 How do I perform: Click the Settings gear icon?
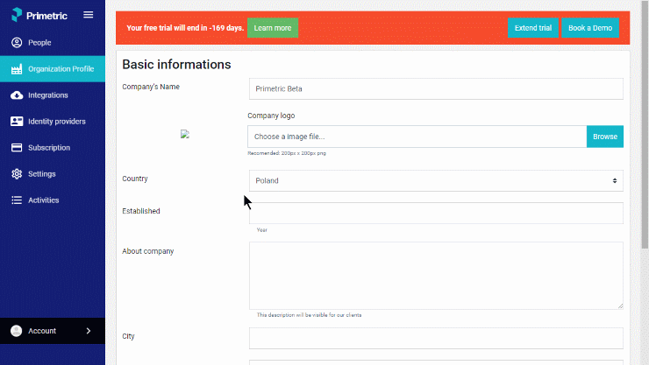click(x=17, y=174)
